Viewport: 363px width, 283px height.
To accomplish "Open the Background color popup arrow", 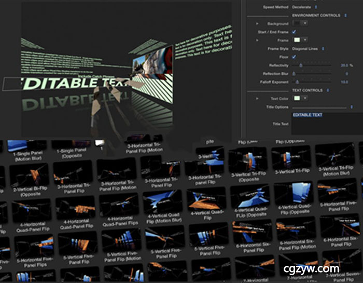I will click(x=304, y=24).
